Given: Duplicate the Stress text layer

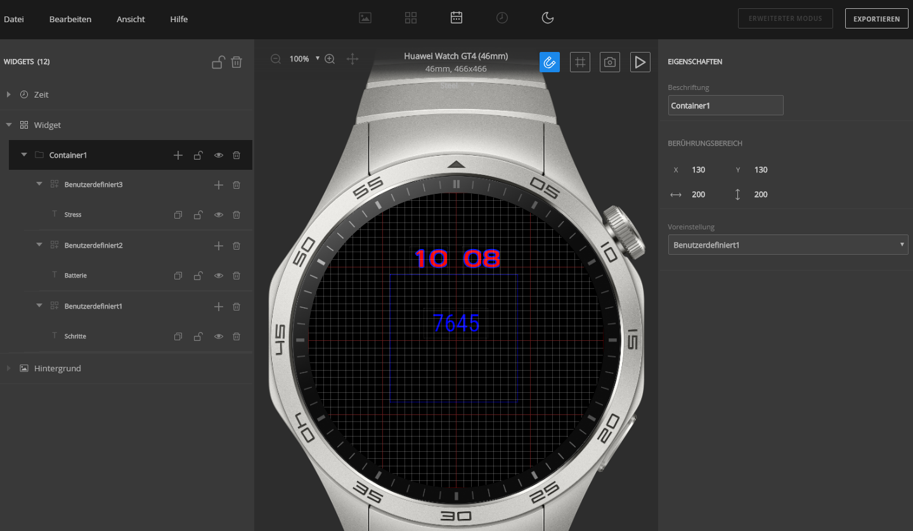Looking at the screenshot, I should [x=178, y=215].
